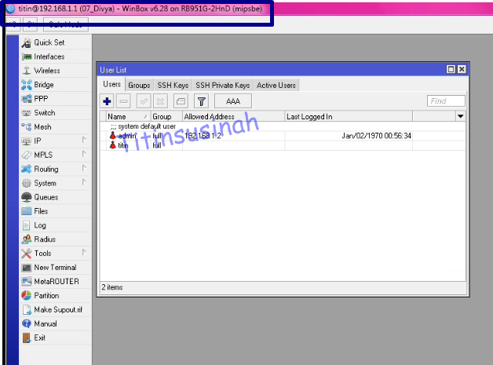Open the Mesh menu item
The image size is (493, 365).
pos(55,126)
